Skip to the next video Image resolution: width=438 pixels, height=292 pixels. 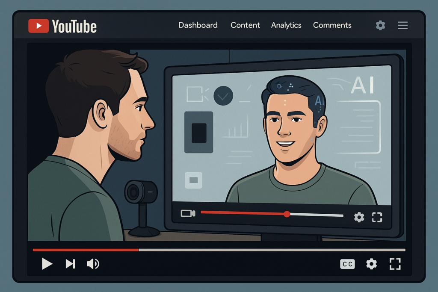(x=70, y=264)
